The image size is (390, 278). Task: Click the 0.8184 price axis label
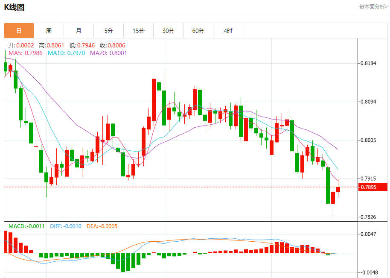click(368, 63)
